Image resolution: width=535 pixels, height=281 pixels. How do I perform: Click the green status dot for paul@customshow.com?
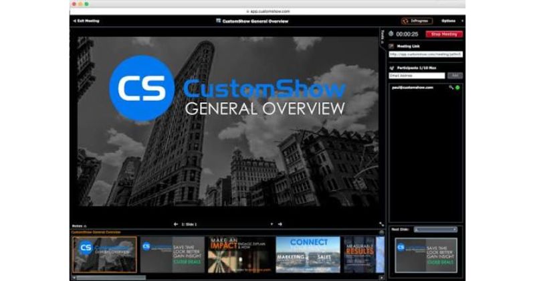click(x=457, y=88)
